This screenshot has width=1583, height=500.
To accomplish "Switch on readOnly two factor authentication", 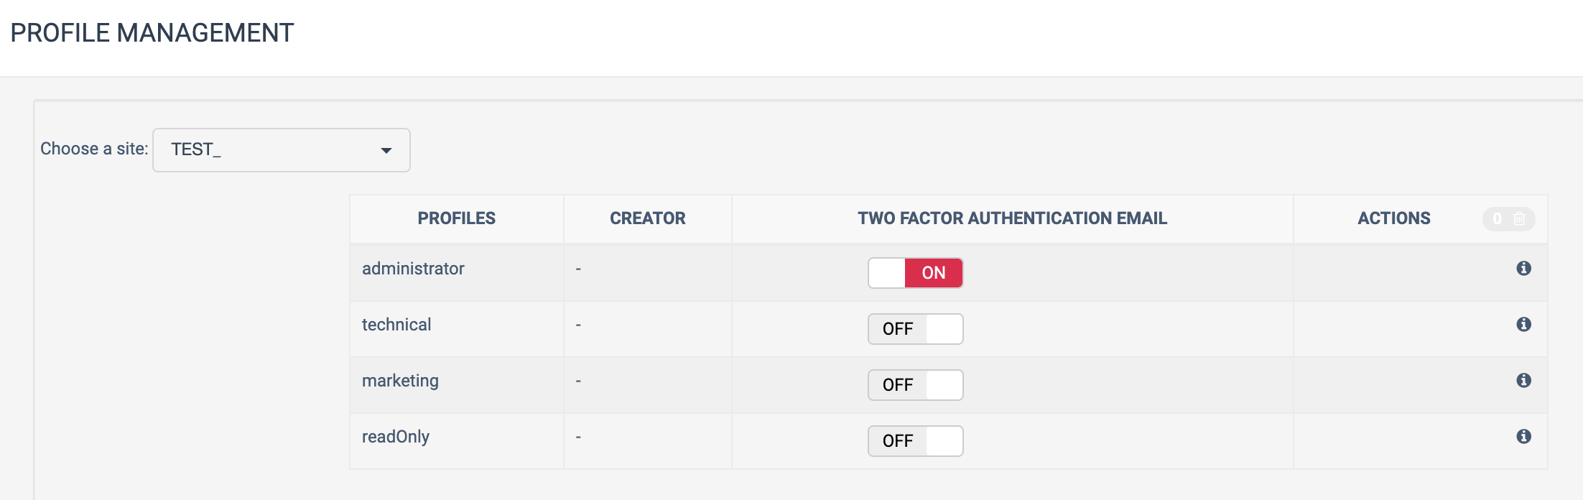I will 915,441.
